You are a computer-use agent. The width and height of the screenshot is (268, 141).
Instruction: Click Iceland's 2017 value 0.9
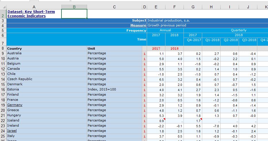tap(156, 121)
